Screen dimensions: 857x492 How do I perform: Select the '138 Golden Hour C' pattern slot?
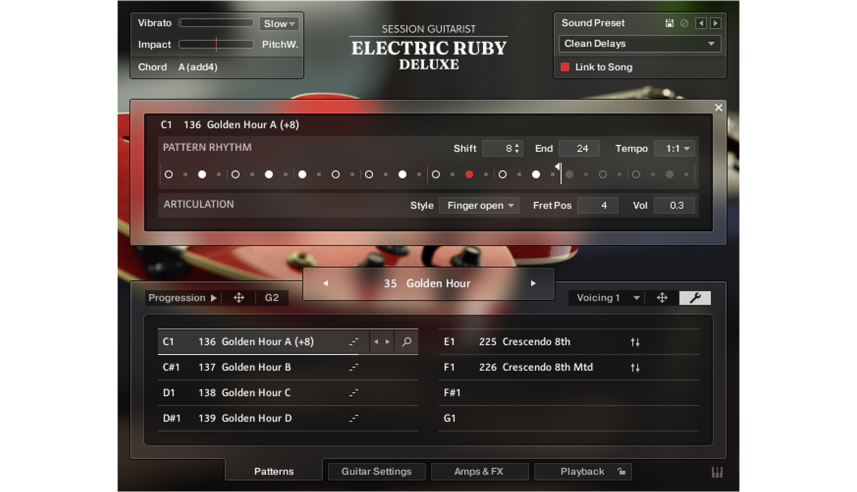click(288, 393)
